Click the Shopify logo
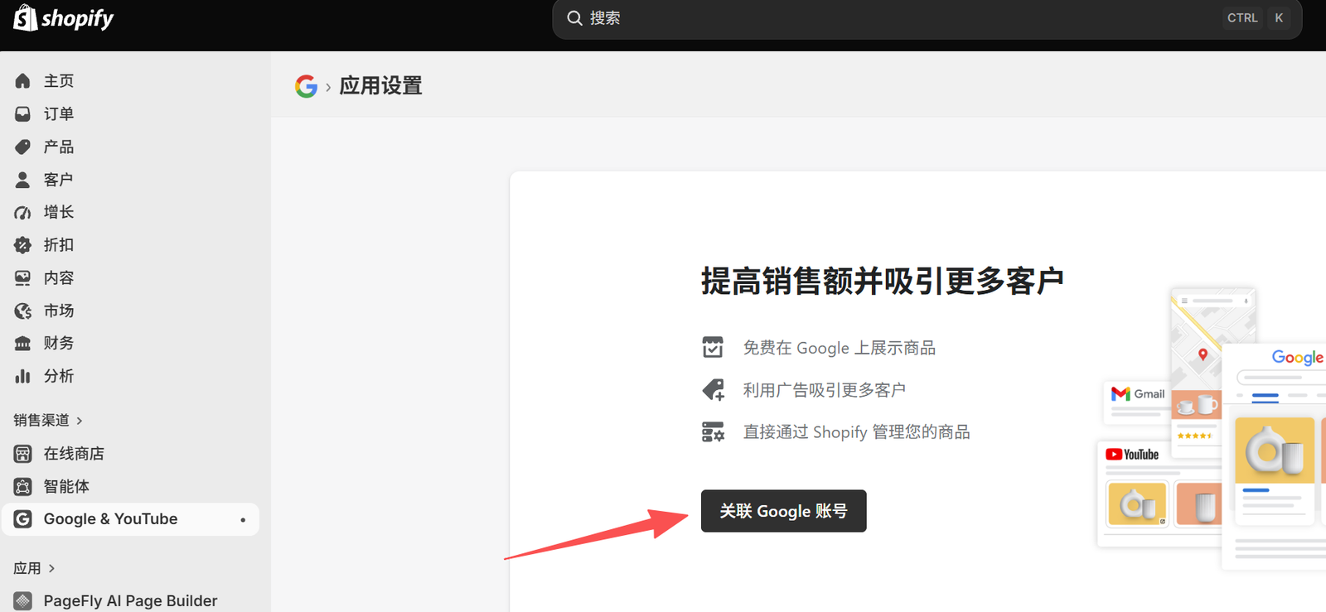 (64, 17)
